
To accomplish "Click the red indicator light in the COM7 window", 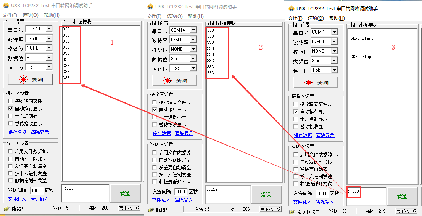I will click(309, 83).
